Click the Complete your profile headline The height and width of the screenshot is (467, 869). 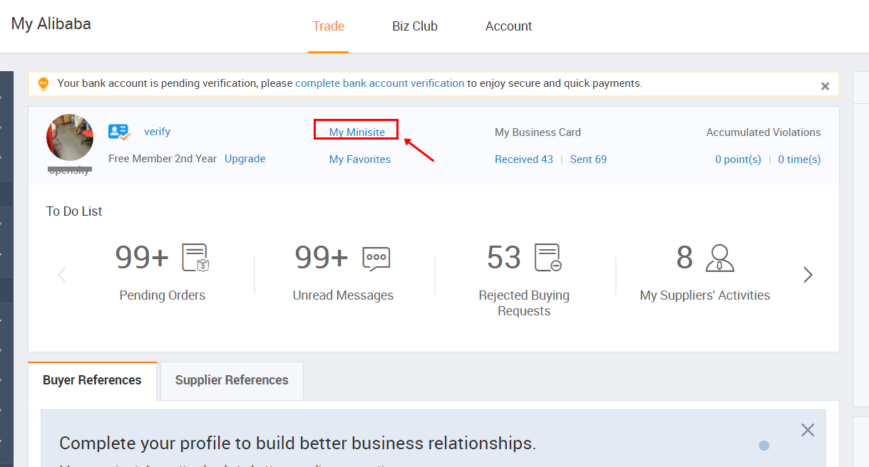pos(297,444)
